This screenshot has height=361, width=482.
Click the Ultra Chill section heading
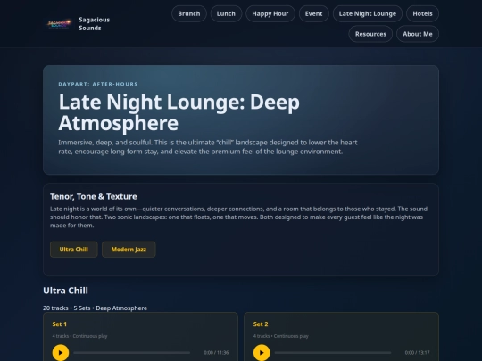(x=65, y=291)
